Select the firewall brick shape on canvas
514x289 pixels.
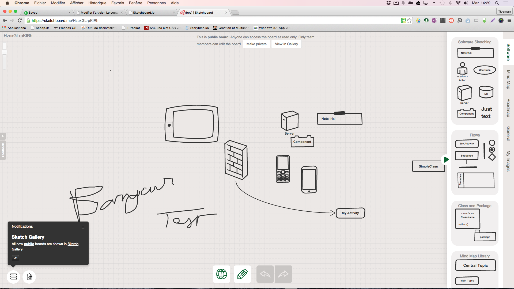(236, 160)
